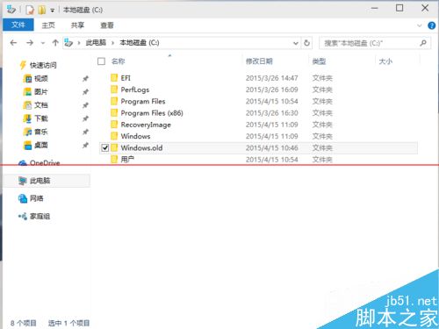Click the pin icon next to 视频
The width and height of the screenshot is (439, 329).
click(x=85, y=79)
